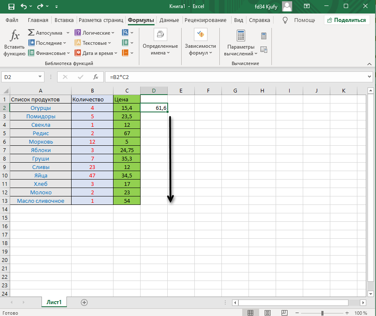Open the Defined Names icon

click(160, 43)
